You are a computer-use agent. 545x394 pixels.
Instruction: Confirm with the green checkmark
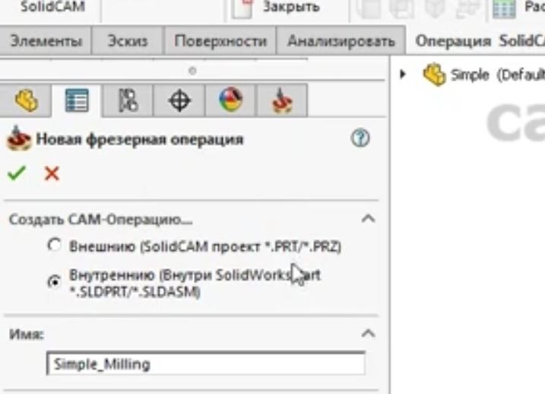pyautogui.click(x=16, y=173)
